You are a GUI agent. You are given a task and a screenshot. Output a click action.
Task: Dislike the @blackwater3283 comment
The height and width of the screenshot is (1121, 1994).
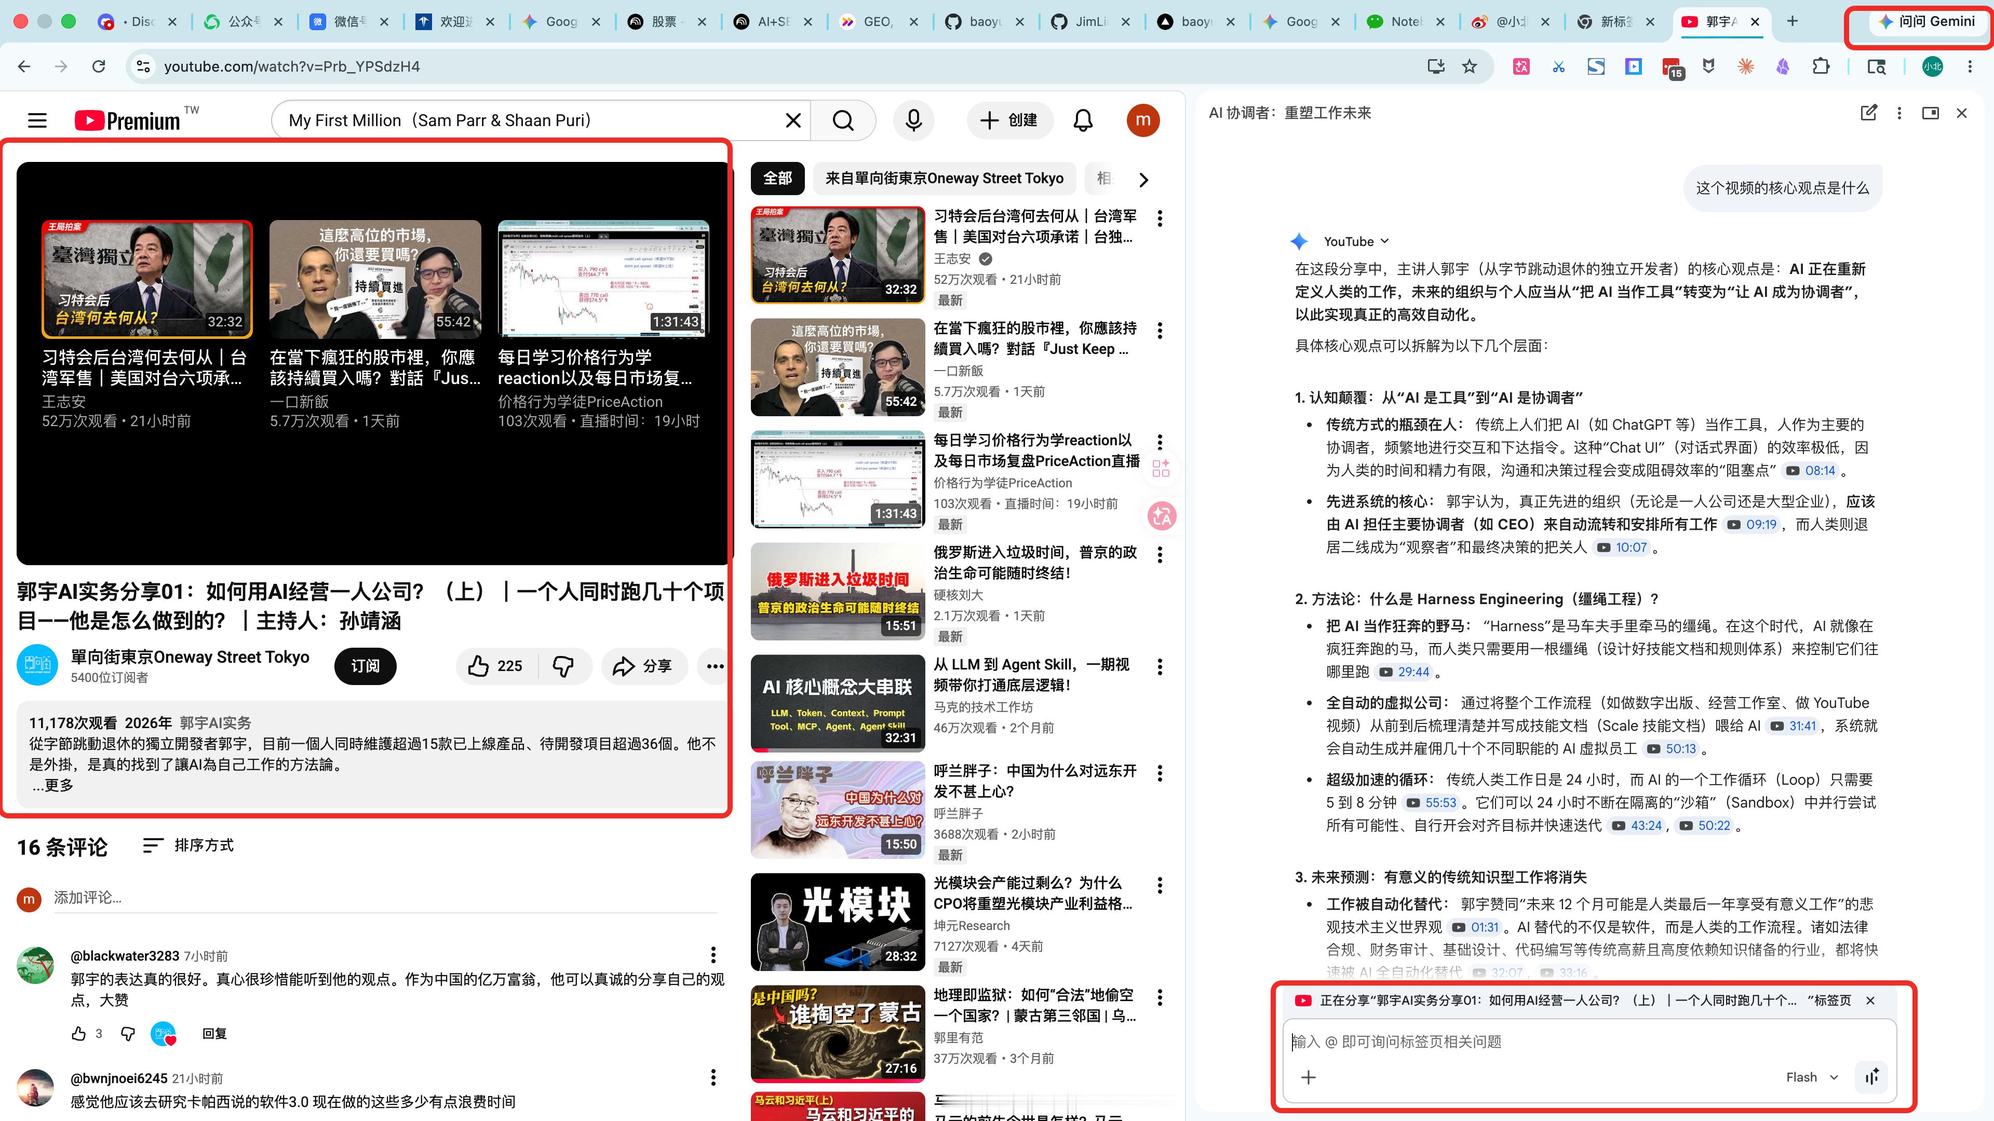point(128,1034)
